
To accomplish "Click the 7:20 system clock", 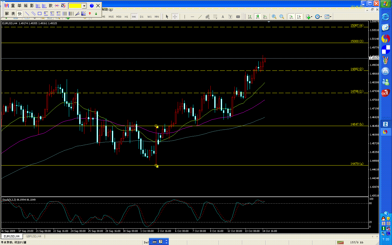I will [386, 239].
